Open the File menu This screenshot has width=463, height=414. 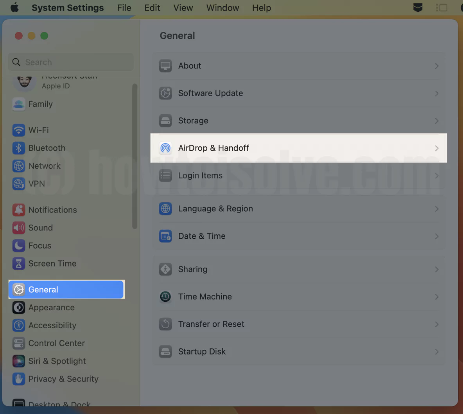[x=124, y=8]
